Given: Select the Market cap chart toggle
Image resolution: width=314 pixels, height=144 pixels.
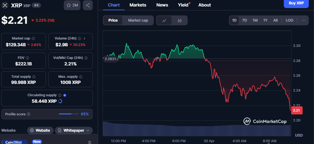Looking at the screenshot, I should tap(138, 20).
